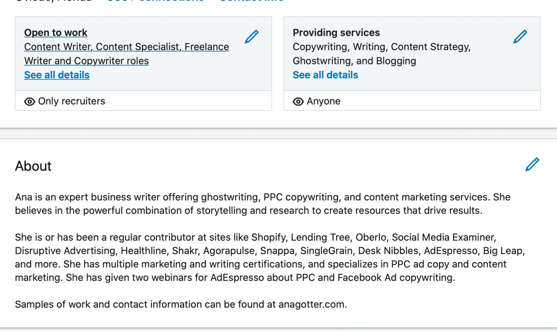Click the Only recruiters visibility label
Image resolution: width=557 pixels, height=331 pixels.
tap(71, 101)
